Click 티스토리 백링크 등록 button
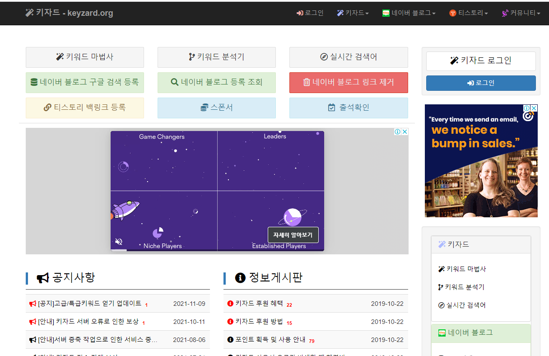Image resolution: width=549 pixels, height=356 pixels. point(85,108)
